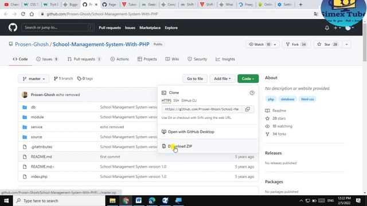
Task: Open the source folder
Action: [37, 137]
